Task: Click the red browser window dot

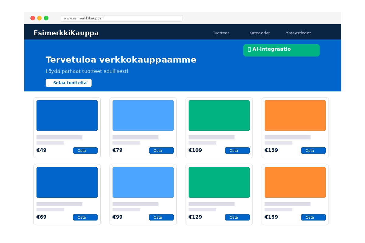Action: (33, 18)
